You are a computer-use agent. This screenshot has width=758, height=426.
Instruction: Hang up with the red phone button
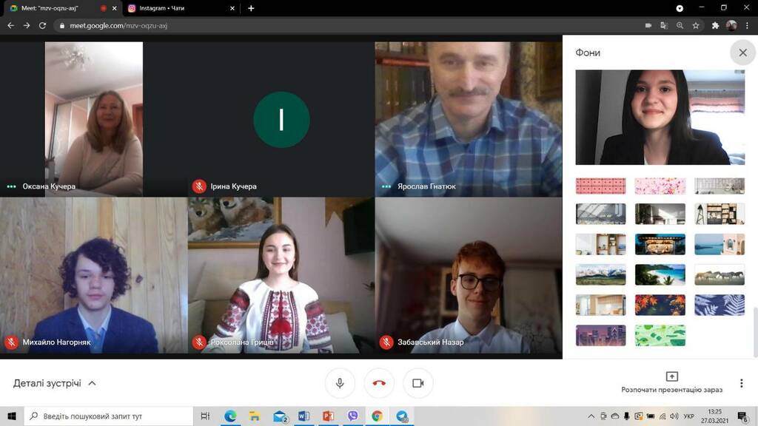pyautogui.click(x=379, y=383)
